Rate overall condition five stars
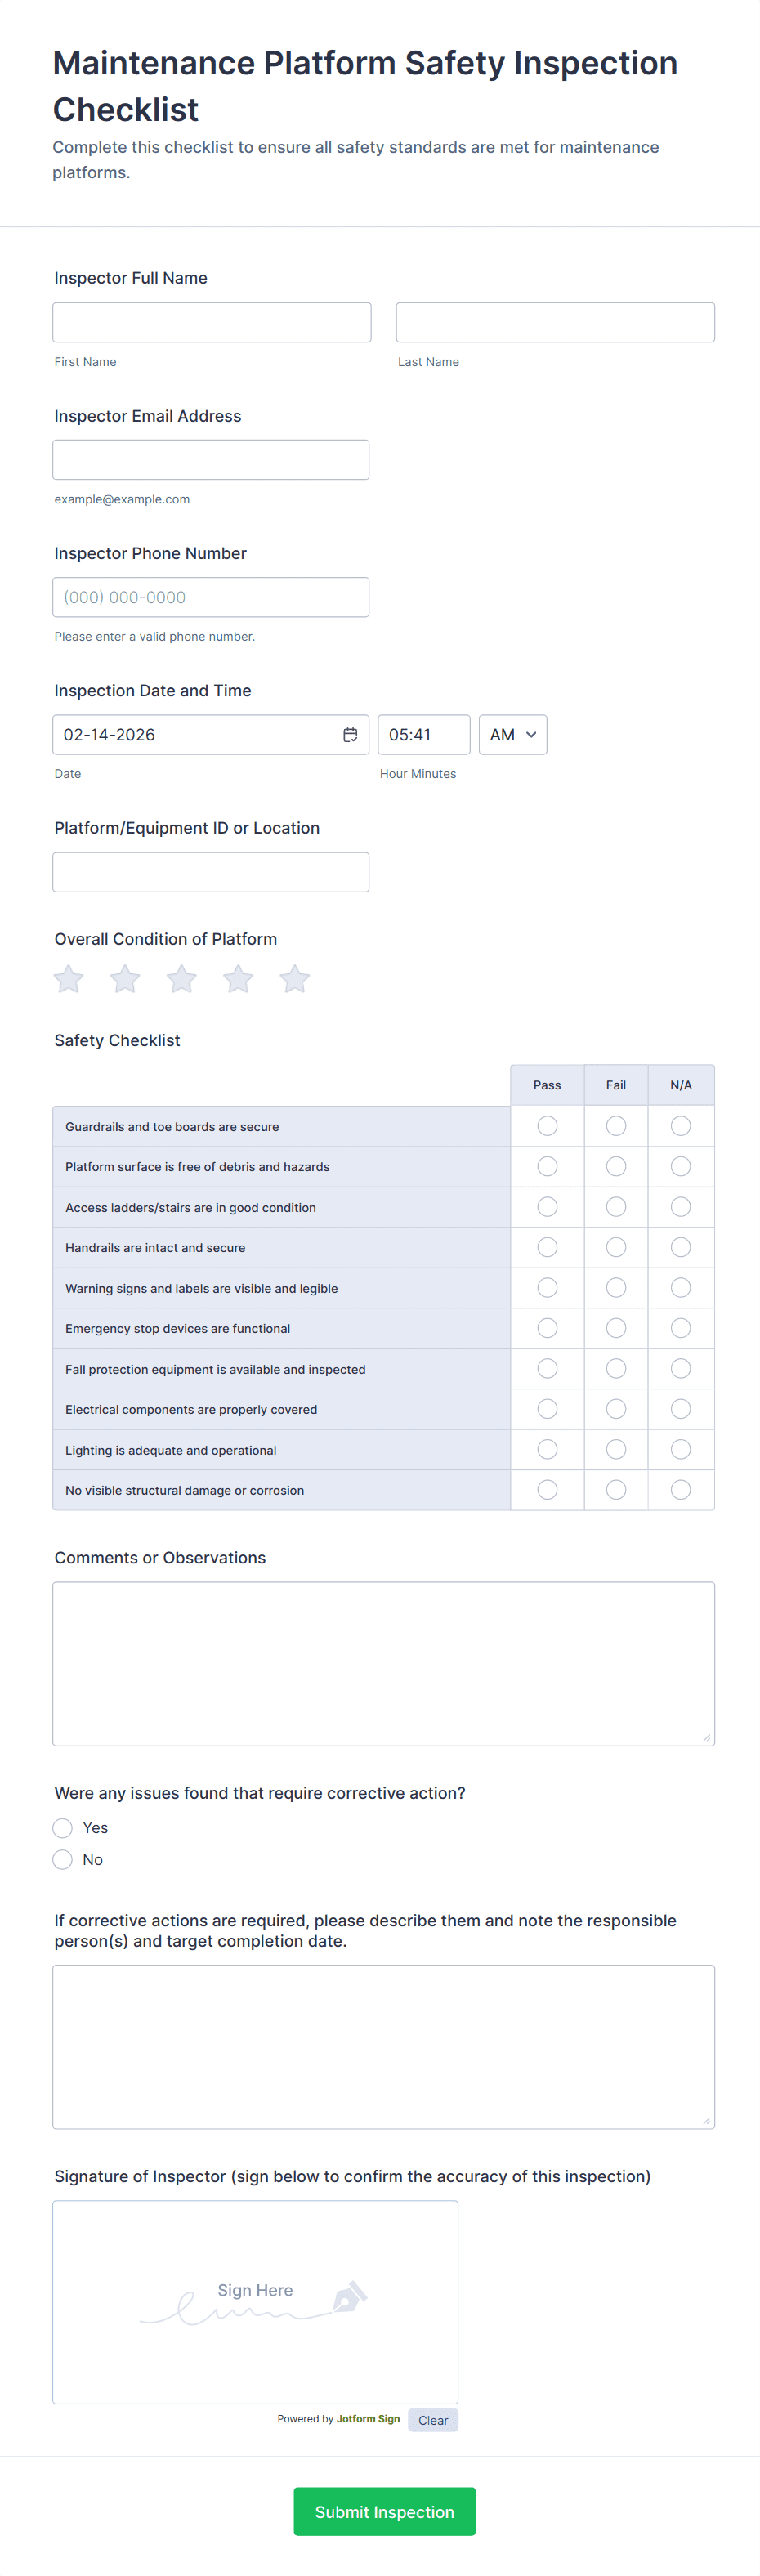Screen dimensions: 760x2576 (x=295, y=979)
